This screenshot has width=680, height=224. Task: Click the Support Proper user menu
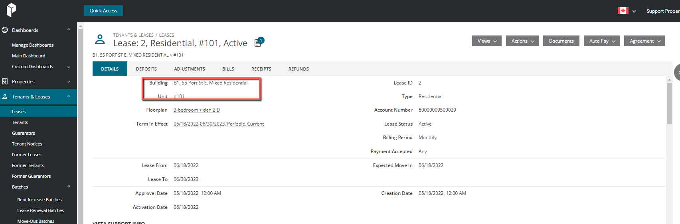pyautogui.click(x=663, y=11)
